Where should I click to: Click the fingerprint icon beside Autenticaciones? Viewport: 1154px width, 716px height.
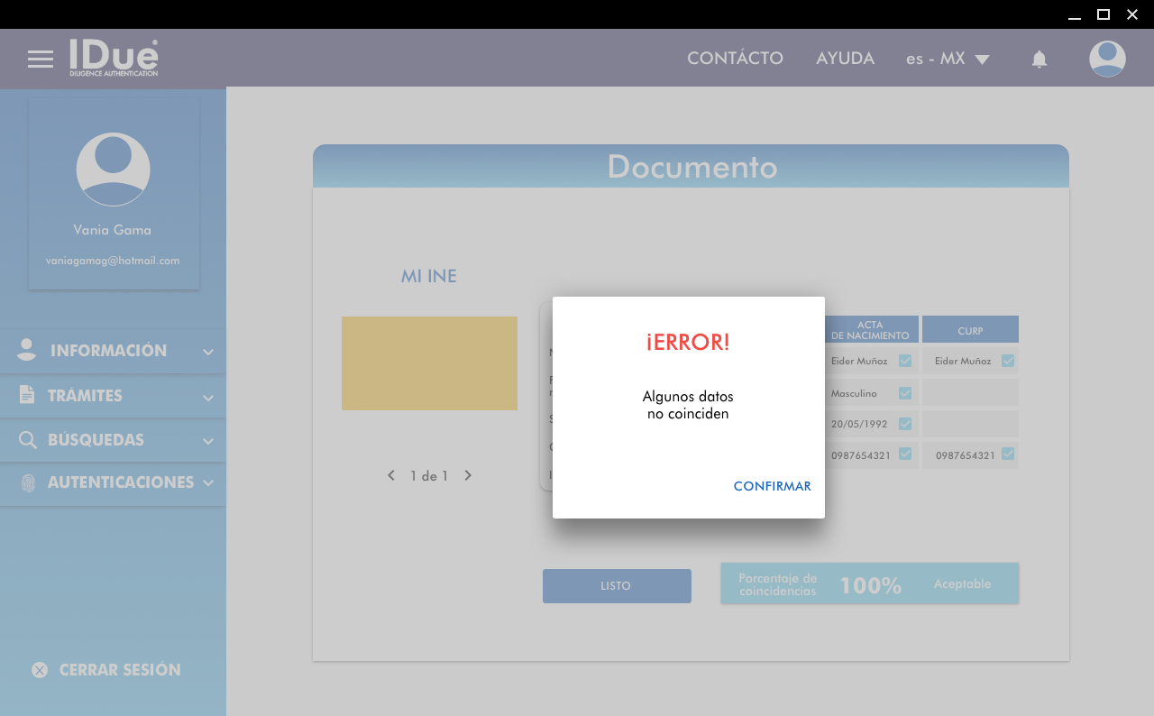pyautogui.click(x=28, y=482)
